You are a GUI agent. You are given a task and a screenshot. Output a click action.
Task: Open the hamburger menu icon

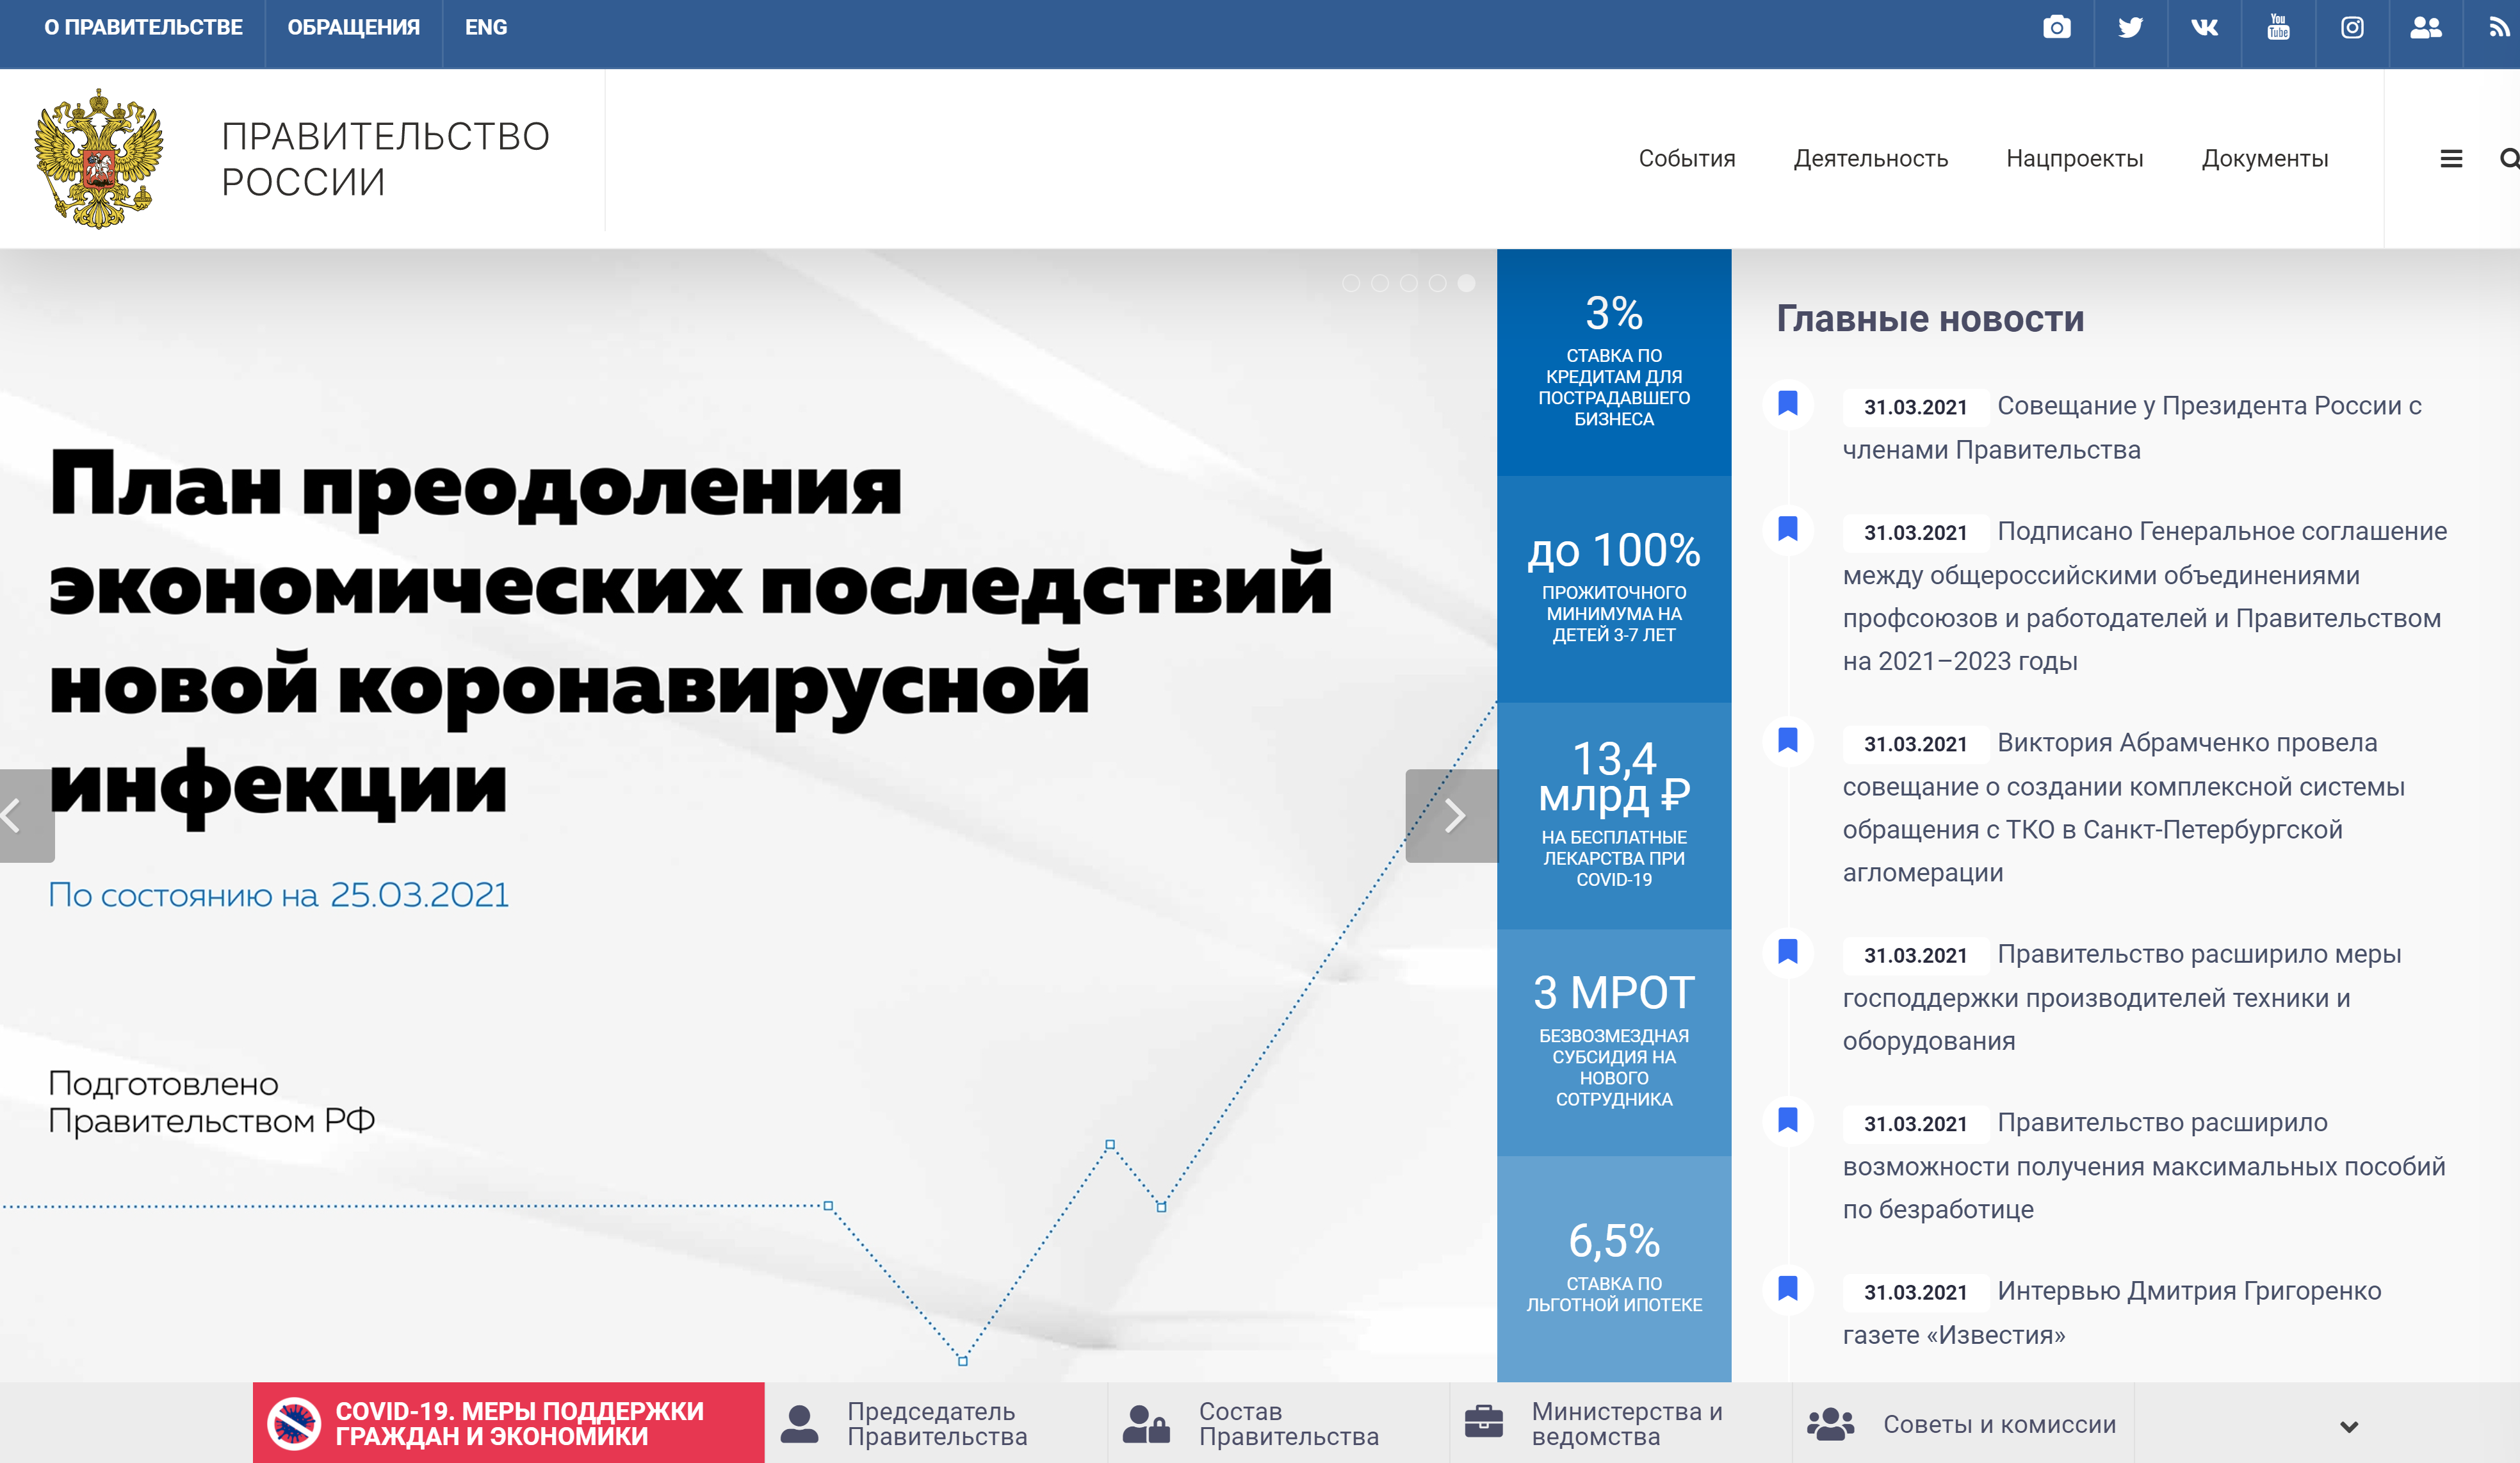pyautogui.click(x=2451, y=158)
